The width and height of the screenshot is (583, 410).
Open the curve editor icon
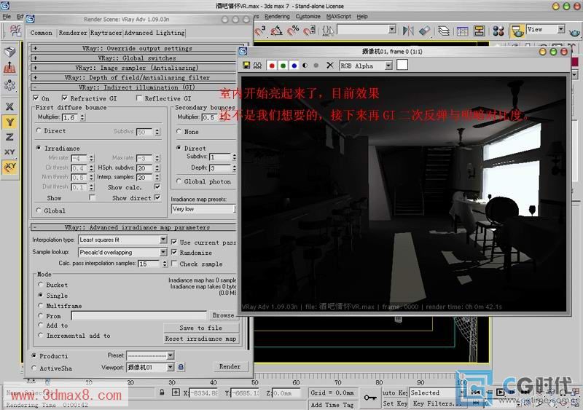(x=462, y=31)
